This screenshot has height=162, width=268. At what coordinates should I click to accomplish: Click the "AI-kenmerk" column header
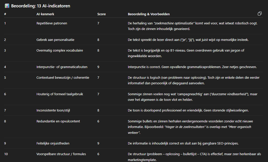click(45, 14)
